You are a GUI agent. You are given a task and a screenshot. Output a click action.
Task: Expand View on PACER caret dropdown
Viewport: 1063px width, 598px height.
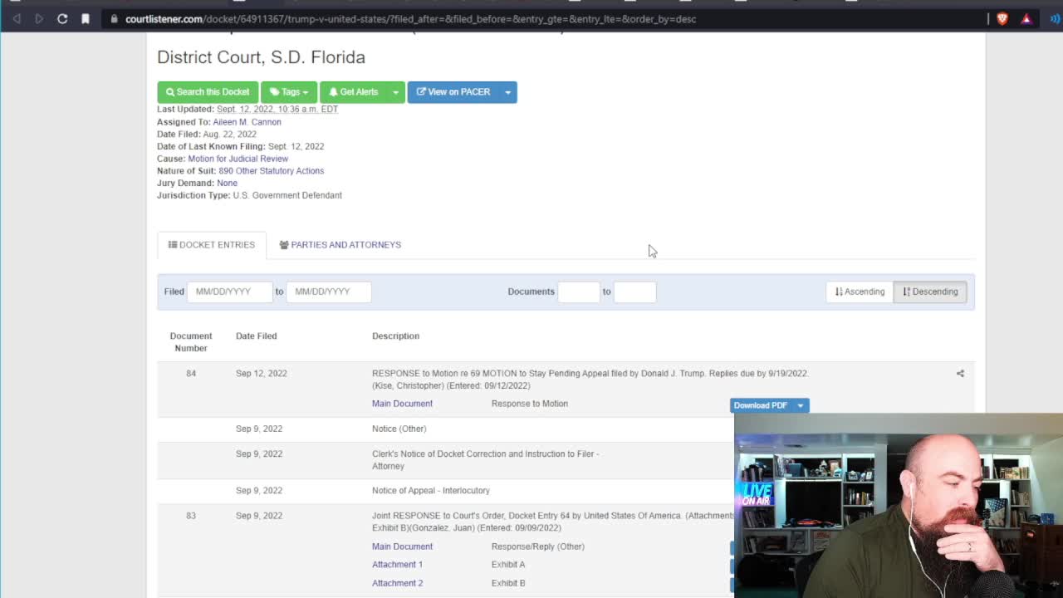(508, 92)
